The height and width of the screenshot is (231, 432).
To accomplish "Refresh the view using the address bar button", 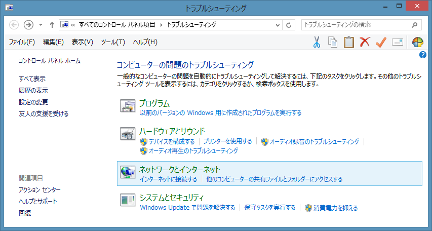I will point(289,25).
